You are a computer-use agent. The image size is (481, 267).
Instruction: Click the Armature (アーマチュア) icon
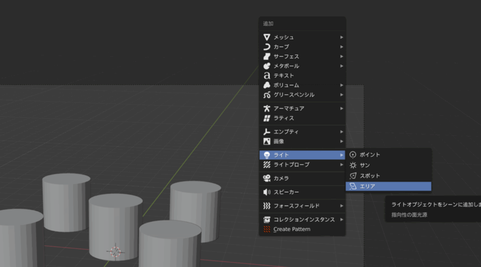[267, 108]
